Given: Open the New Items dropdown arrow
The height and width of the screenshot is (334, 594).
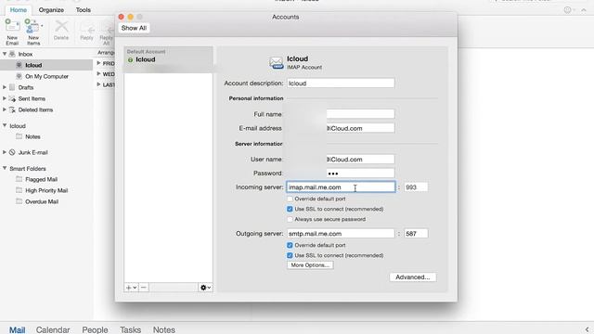Looking at the screenshot, I should coord(42,26).
